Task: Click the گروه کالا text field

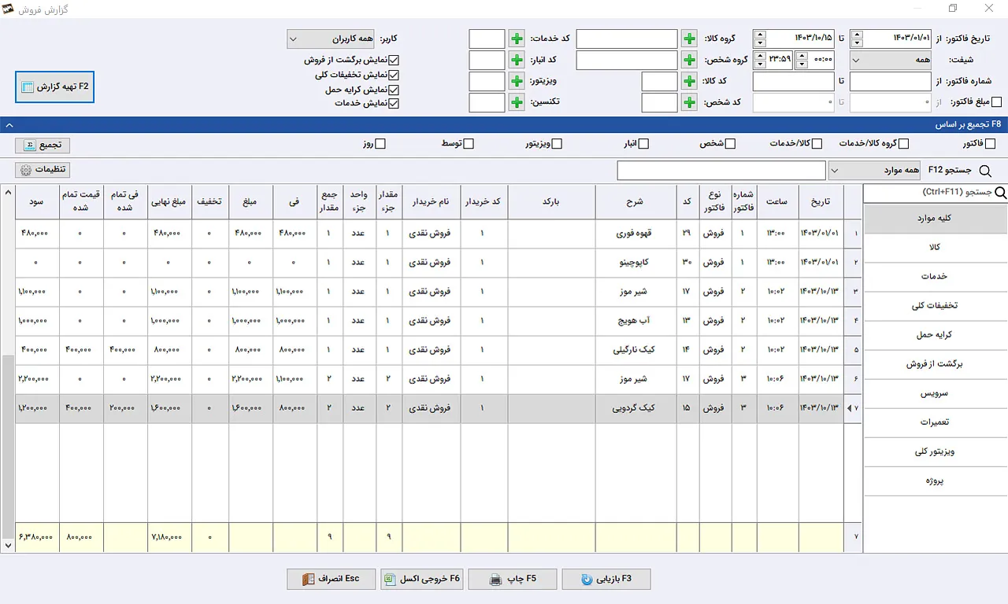Action: (627, 39)
